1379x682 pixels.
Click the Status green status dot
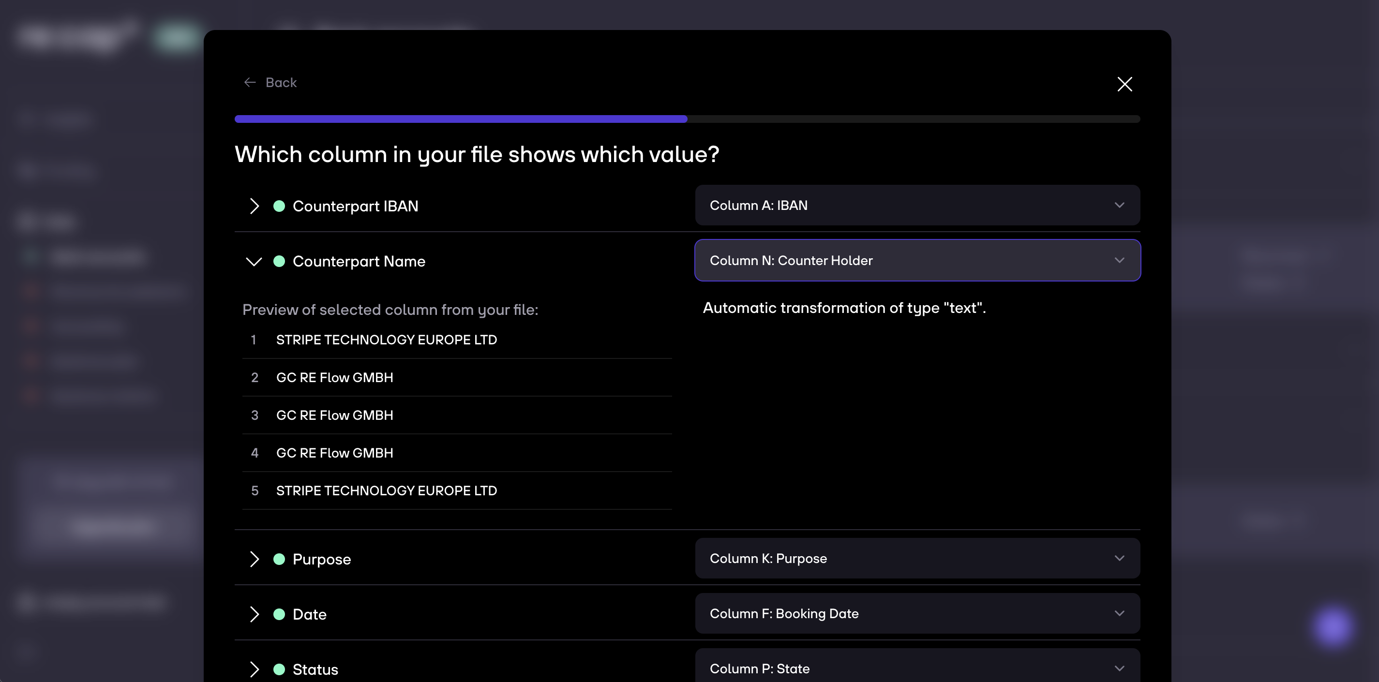(279, 669)
